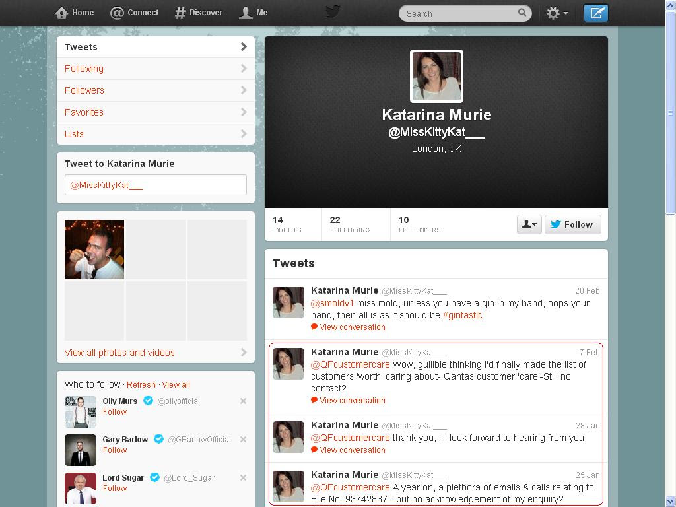The image size is (676, 507).
Task: Click the Tweets row chevron
Action: [x=244, y=47]
